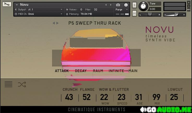This screenshot has width=192, height=113.
Task: Open the preset list menu icon
Action: coord(8,84)
